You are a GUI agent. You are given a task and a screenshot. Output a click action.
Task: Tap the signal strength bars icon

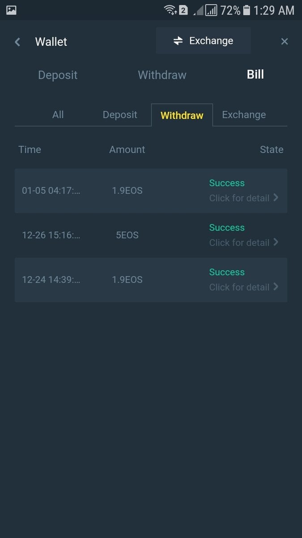point(211,10)
